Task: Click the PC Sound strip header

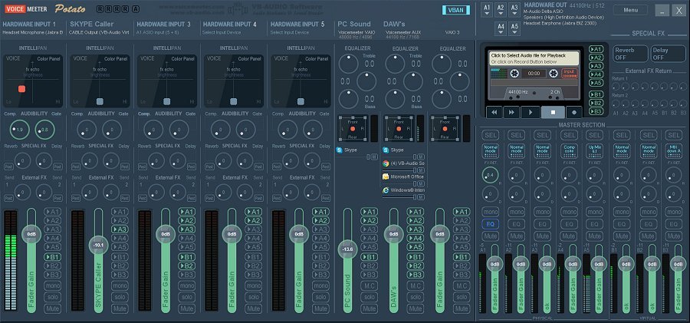Action: point(354,25)
